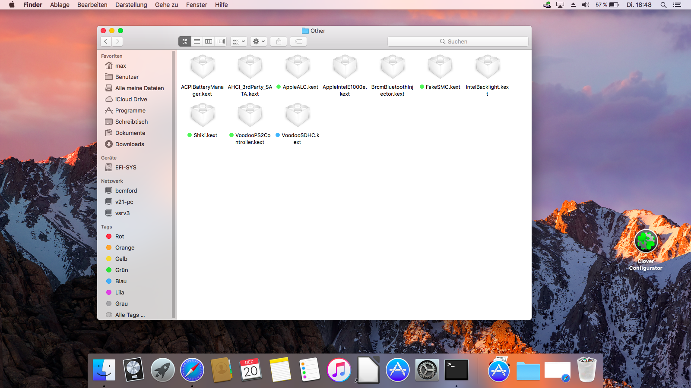Select the VoodooSDHC.kext file icon
Image resolution: width=691 pixels, height=388 pixels.
point(298,115)
